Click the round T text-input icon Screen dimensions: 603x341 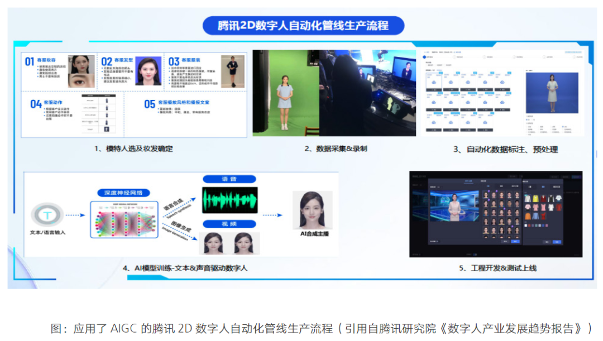[47, 214]
